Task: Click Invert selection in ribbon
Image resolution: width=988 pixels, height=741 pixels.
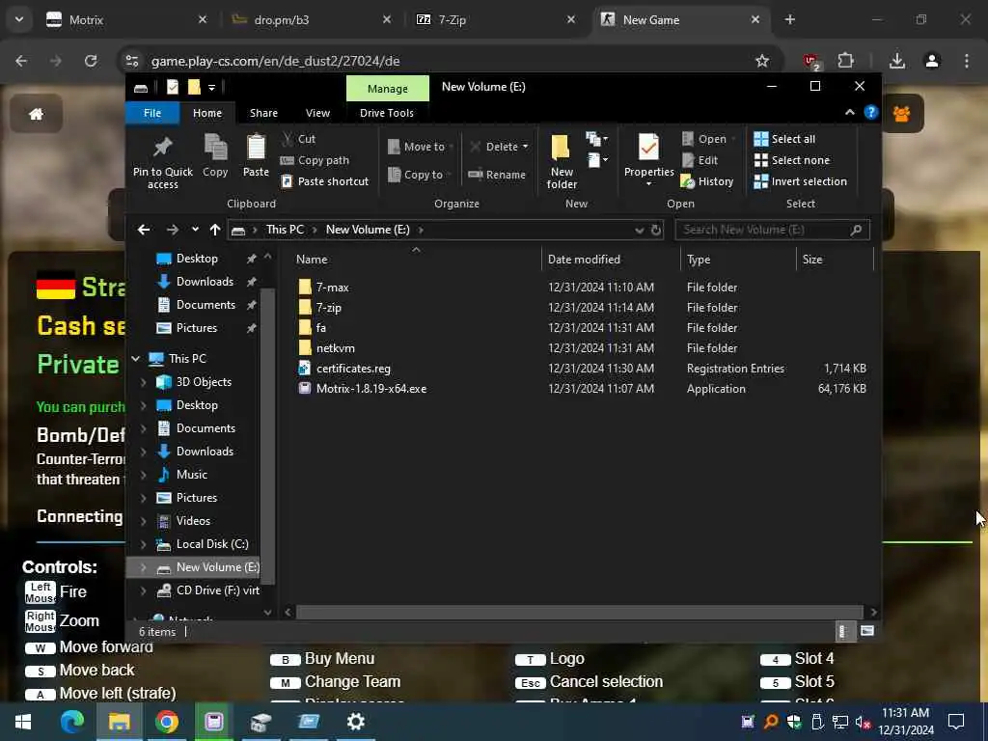Action: coord(800,181)
